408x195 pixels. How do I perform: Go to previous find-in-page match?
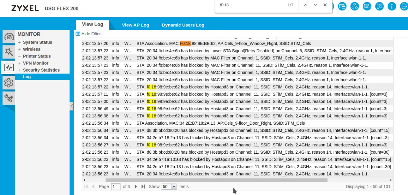(305, 5)
